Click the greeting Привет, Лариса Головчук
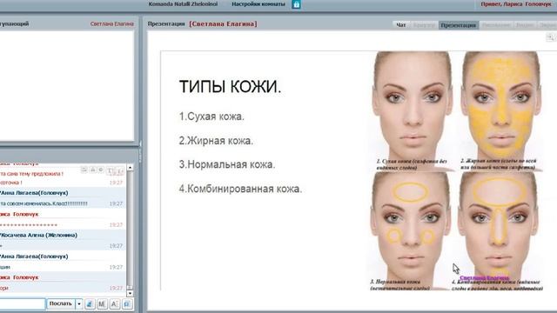The width and height of the screenshot is (557, 313). (x=516, y=4)
